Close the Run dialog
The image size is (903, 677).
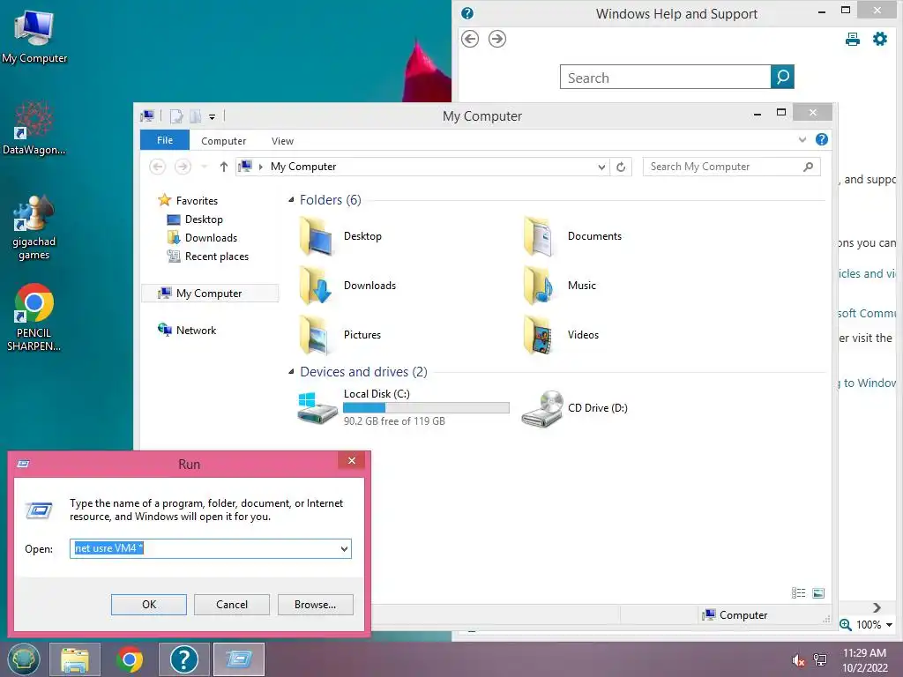[352, 460]
